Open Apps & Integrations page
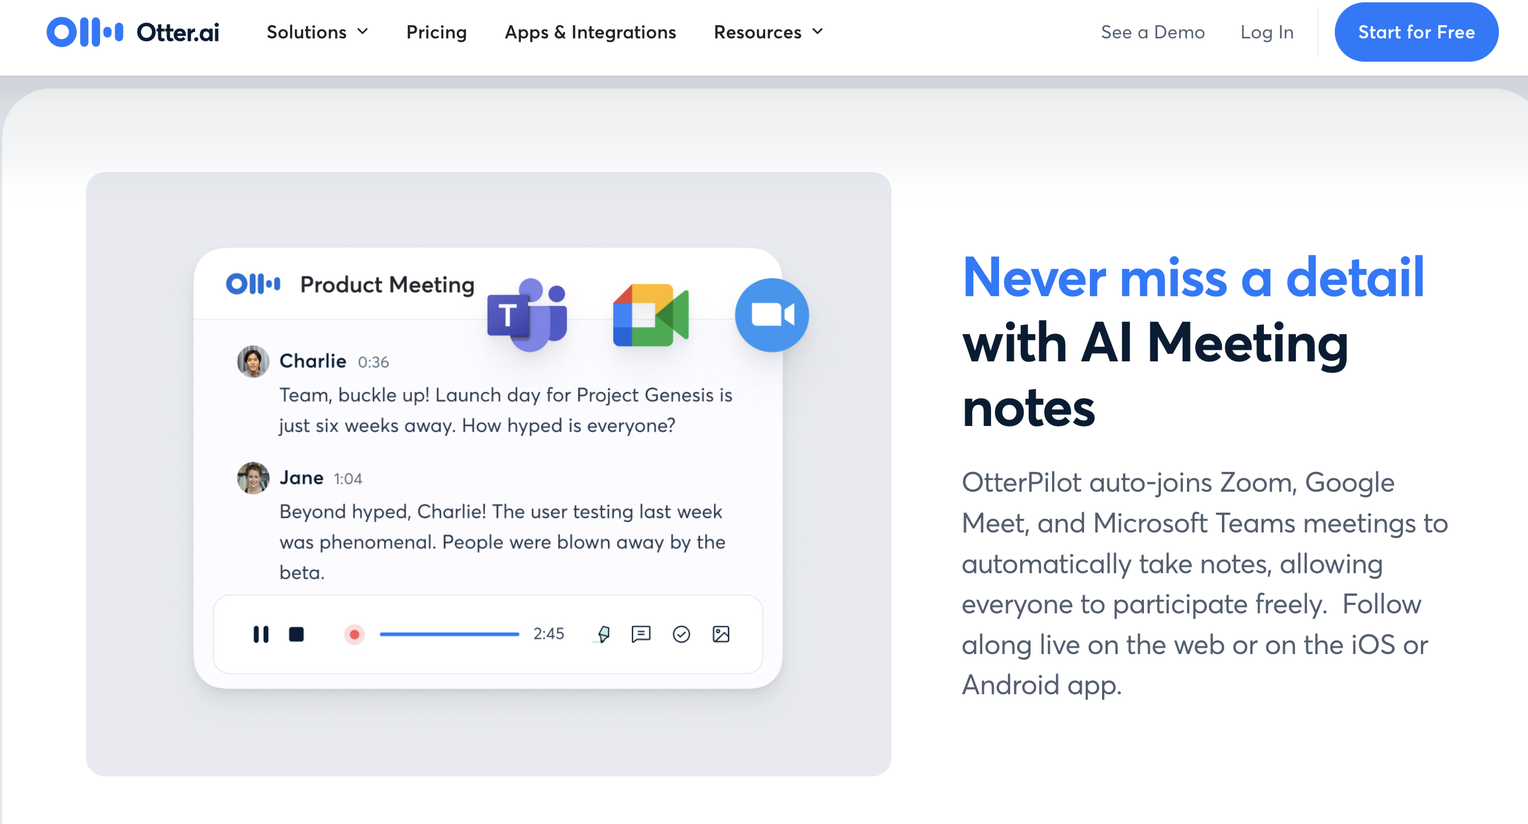Screen dimensions: 1528x824 (x=590, y=32)
